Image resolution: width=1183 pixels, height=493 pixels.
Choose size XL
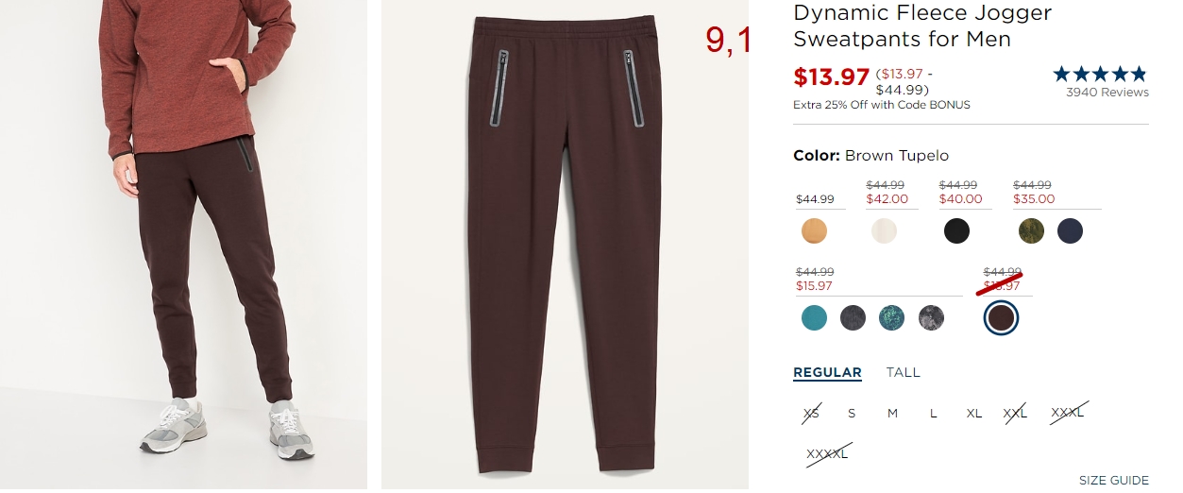coord(974,414)
